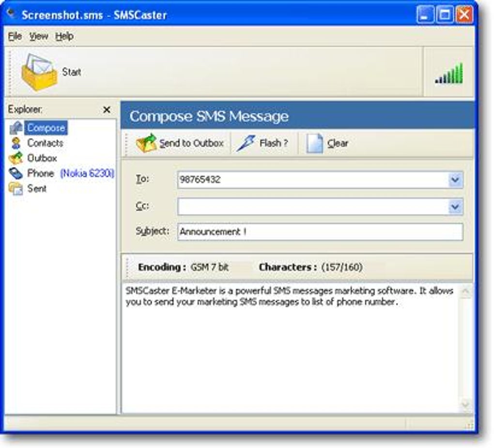Click the message scrollbar down arrow
Viewport: 494px width, 448px height.
[x=465, y=404]
